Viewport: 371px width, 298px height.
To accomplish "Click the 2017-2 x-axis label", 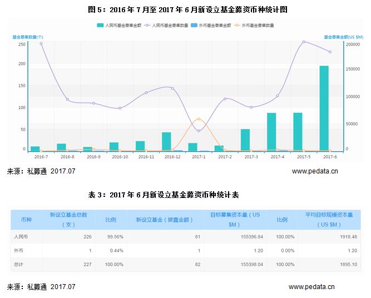I will point(225,157).
